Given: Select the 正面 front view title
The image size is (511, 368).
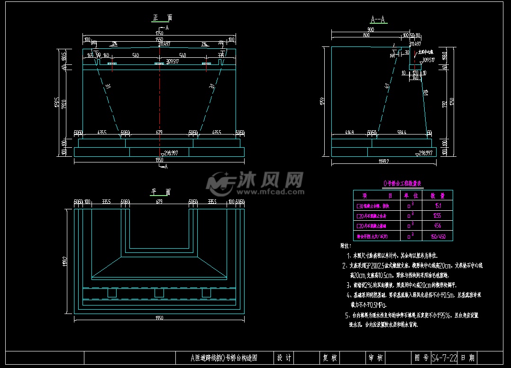Looking at the screenshot, I should click(x=162, y=18).
